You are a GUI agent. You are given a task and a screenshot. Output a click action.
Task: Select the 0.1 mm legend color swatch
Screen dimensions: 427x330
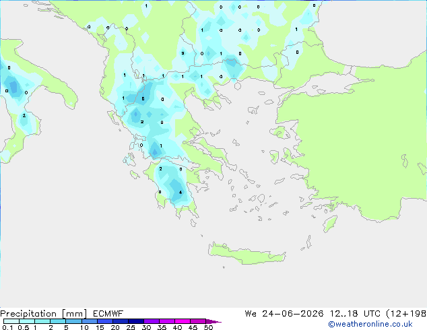[11, 321]
